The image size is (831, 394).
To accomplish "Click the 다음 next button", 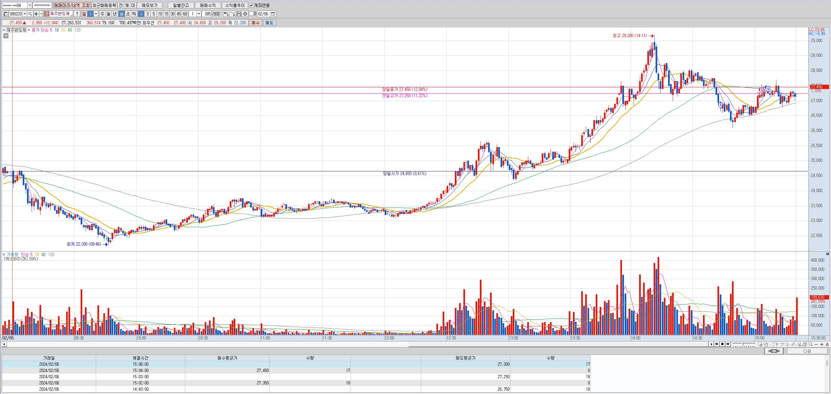I will (x=807, y=351).
